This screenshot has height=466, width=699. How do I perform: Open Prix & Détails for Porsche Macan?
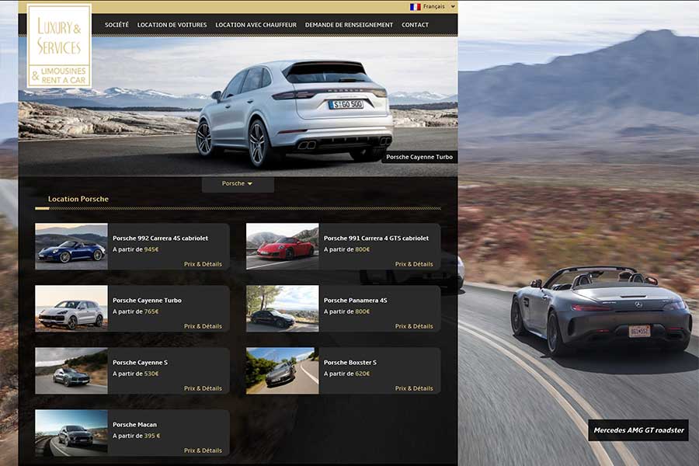[203, 450]
